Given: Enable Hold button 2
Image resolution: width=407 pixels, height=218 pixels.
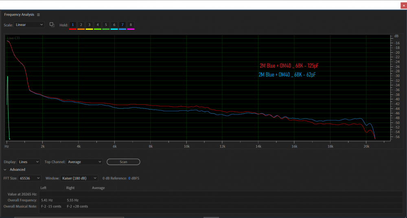Looking at the screenshot, I should pyautogui.click(x=81, y=25).
